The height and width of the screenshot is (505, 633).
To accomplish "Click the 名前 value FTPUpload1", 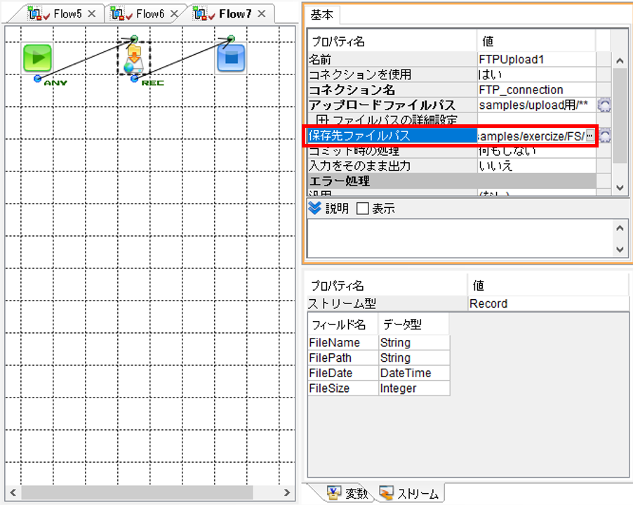I will 537,60.
